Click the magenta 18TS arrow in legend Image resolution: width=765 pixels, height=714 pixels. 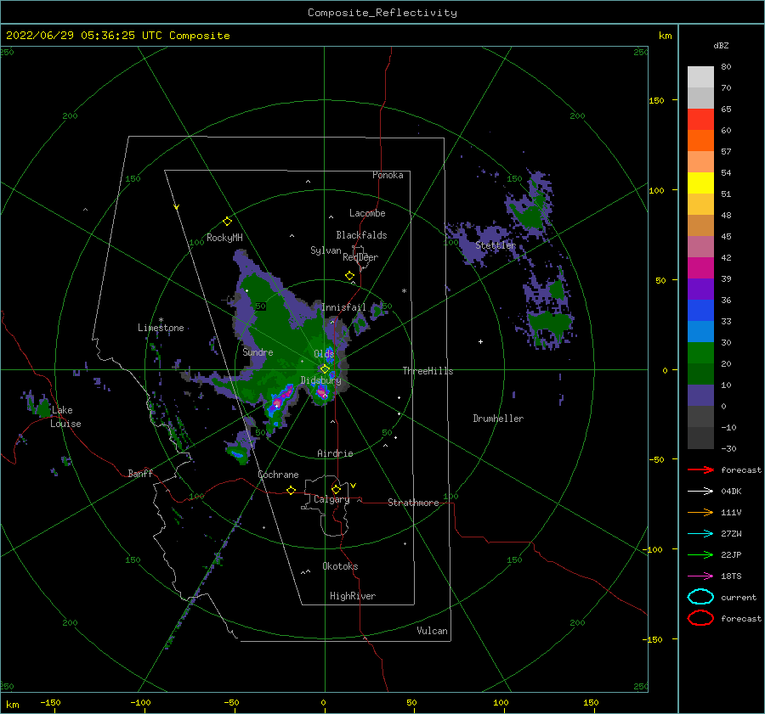pos(700,576)
